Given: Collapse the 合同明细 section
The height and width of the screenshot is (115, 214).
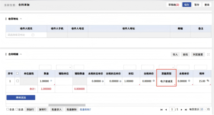Looking at the screenshot, I should pyautogui.click(x=21, y=54).
